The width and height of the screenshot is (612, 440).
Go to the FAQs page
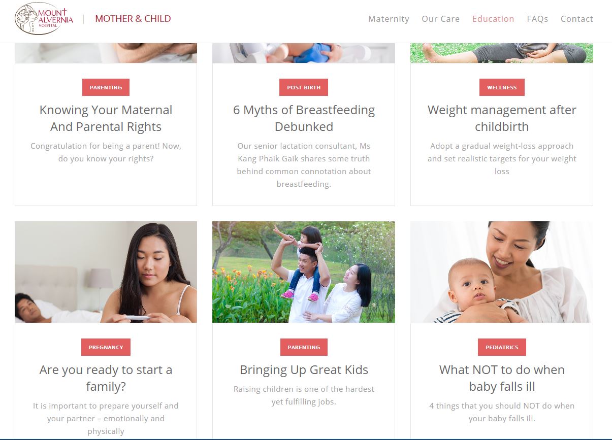(x=537, y=19)
